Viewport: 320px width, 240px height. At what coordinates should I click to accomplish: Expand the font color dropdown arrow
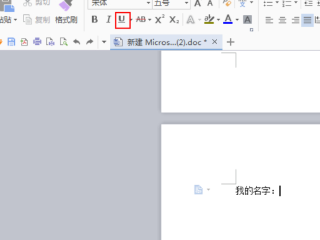[x=237, y=20]
